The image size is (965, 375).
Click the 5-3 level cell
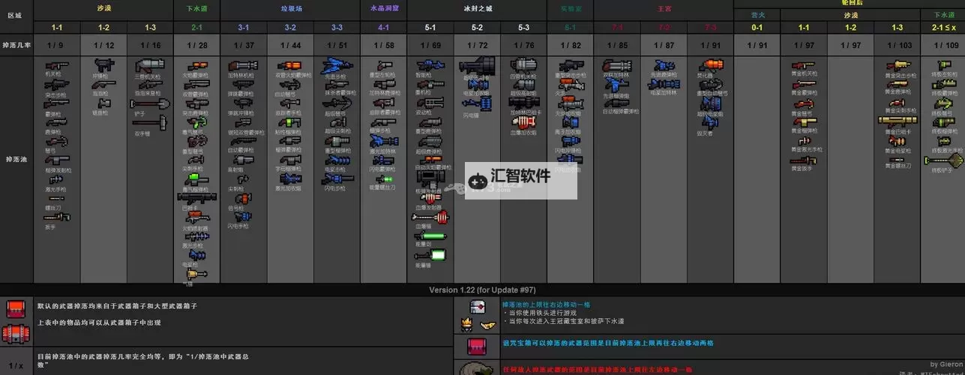point(524,28)
